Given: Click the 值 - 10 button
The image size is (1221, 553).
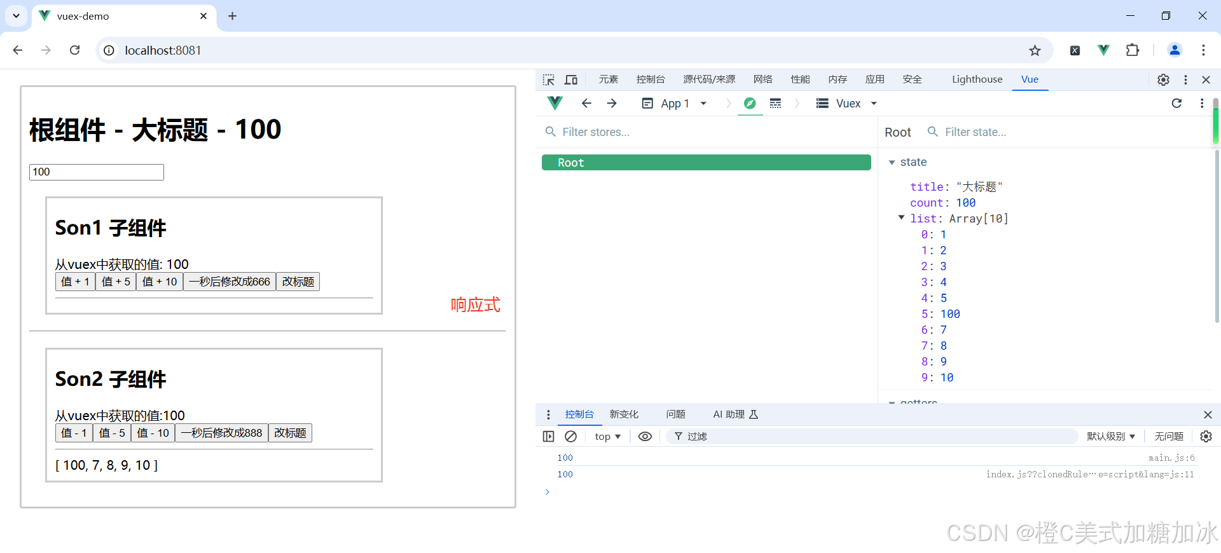Looking at the screenshot, I should tap(153, 433).
